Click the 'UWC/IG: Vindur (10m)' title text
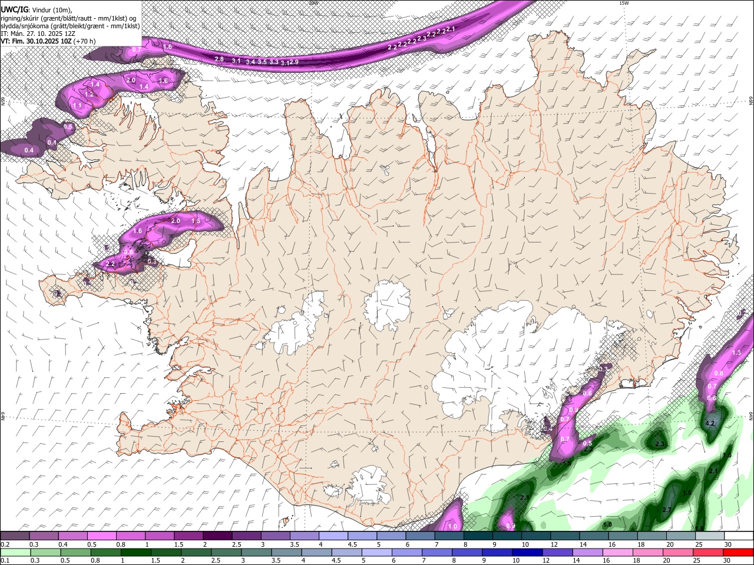This screenshot has width=754, height=565. click(37, 10)
